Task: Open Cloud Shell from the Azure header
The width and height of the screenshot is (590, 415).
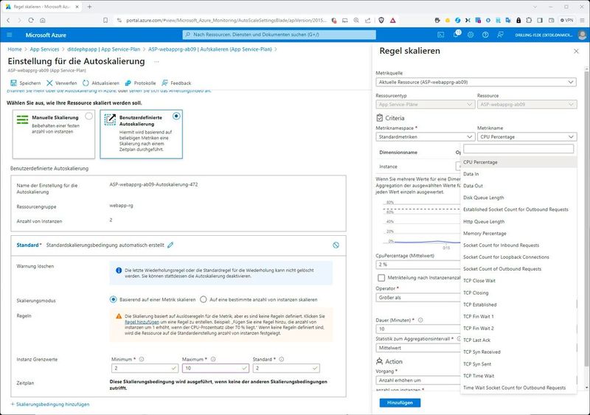Action: [x=440, y=35]
